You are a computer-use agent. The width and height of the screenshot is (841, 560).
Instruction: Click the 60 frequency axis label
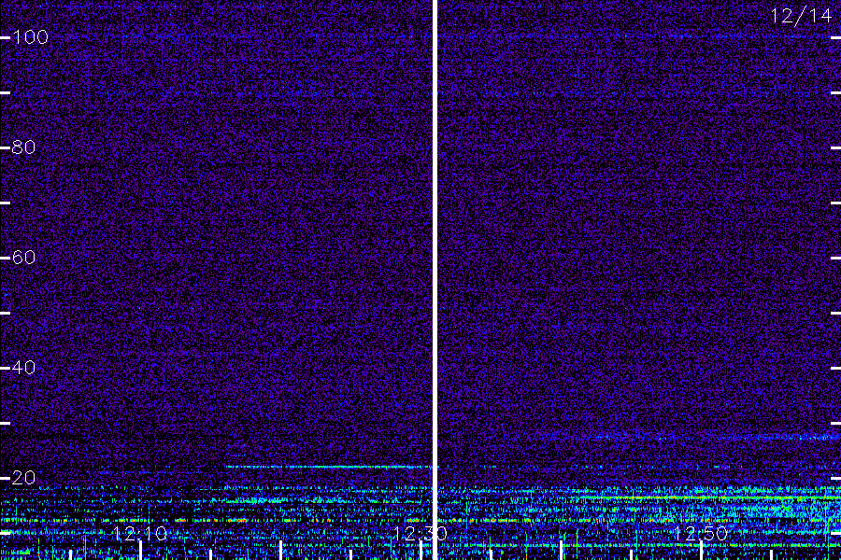point(23,258)
